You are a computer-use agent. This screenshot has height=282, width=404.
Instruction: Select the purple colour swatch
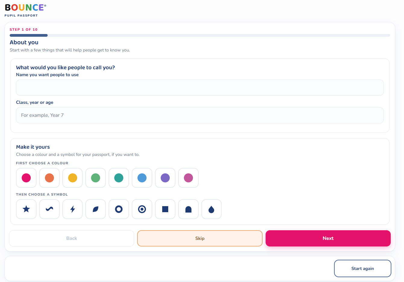(165, 178)
